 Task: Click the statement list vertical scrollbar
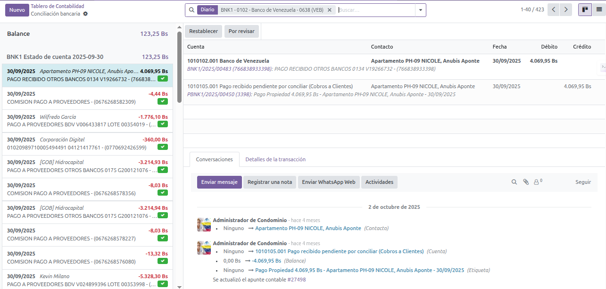tap(179, 66)
